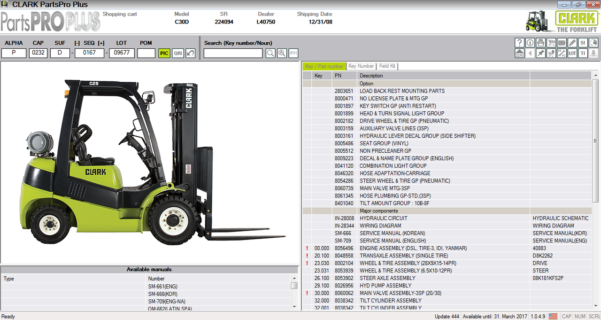Select MAIN VALVE ASSEMBLY-3SP (20/30) row
The width and height of the screenshot is (601, 320).
[447, 293]
